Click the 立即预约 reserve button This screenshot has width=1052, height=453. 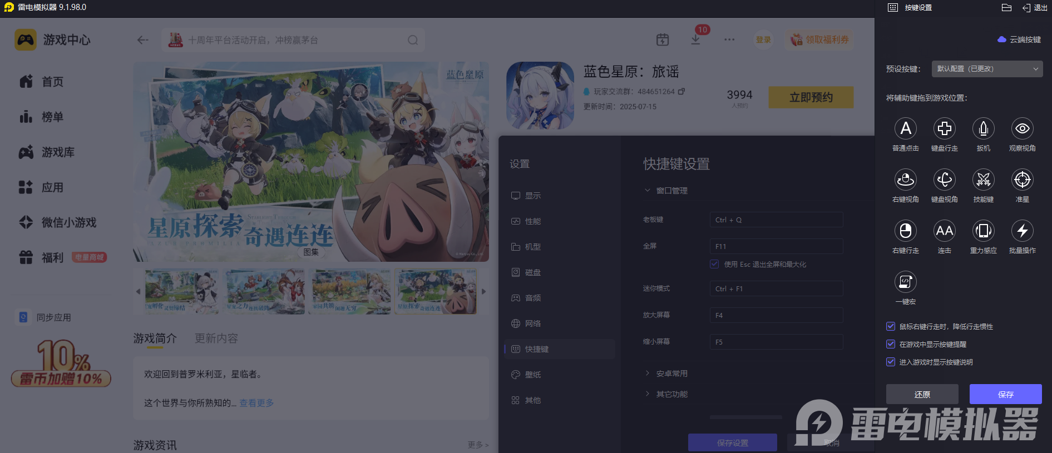(811, 97)
